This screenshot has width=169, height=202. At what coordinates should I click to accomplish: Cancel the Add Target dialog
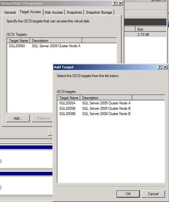pyautogui.click(x=153, y=194)
